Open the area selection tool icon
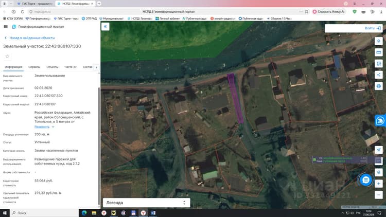The height and width of the screenshot is (217, 386). [379, 63]
